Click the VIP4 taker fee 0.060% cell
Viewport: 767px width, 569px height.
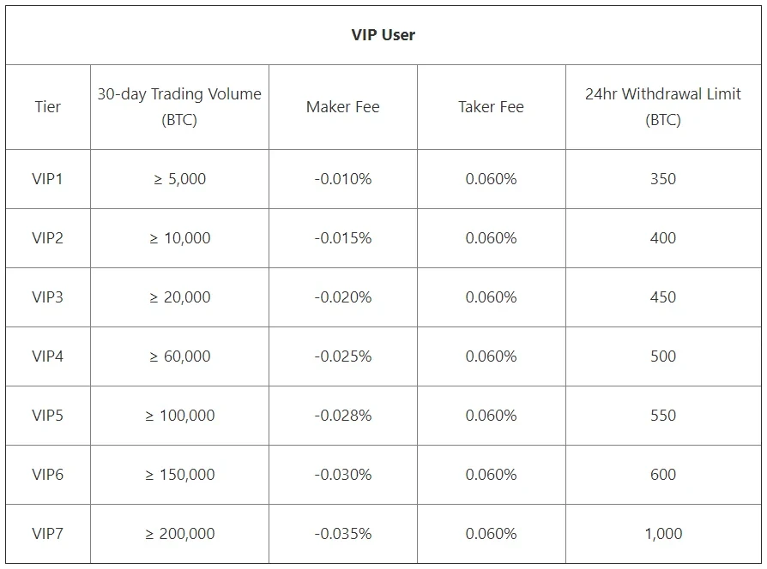(x=491, y=356)
